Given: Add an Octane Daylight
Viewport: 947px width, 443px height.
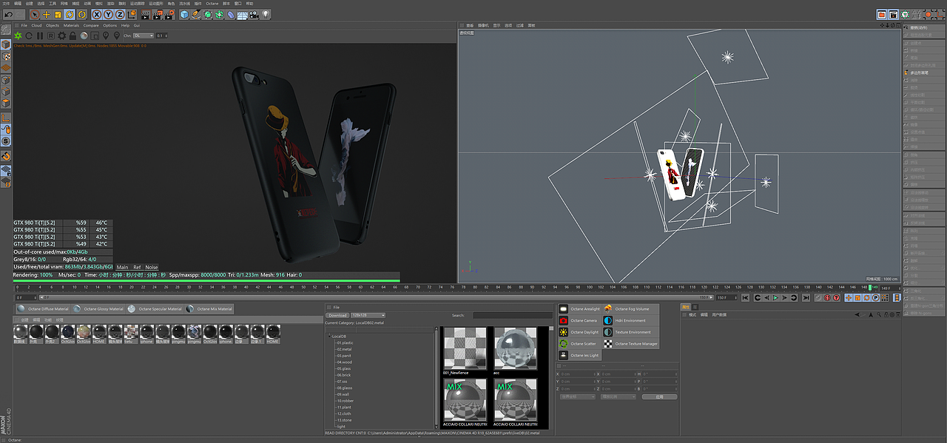Looking at the screenshot, I should click(579, 332).
